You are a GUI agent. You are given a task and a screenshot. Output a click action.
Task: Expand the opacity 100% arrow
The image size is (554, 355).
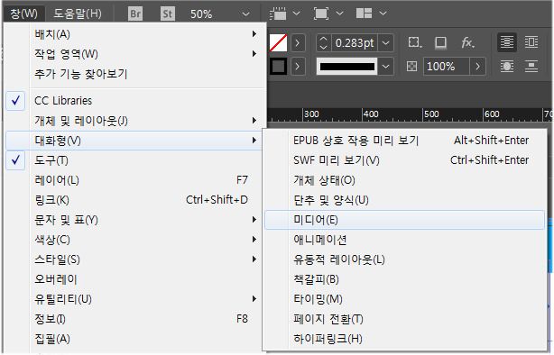coord(477,67)
